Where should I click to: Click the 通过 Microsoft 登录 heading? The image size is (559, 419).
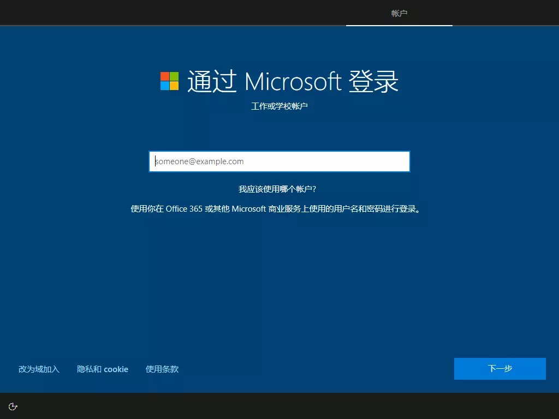(293, 81)
